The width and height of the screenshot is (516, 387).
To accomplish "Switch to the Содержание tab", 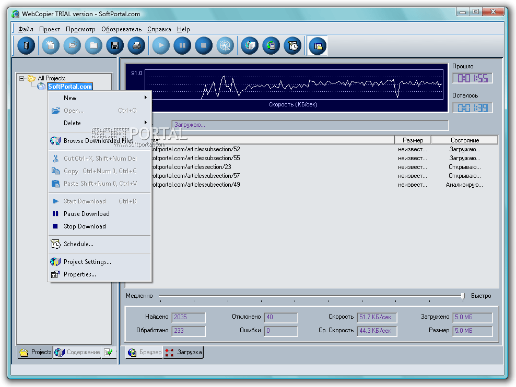I will tap(78, 353).
